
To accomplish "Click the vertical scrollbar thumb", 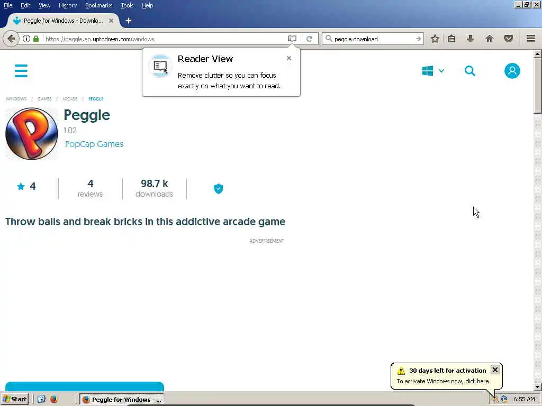I will tap(538, 86).
